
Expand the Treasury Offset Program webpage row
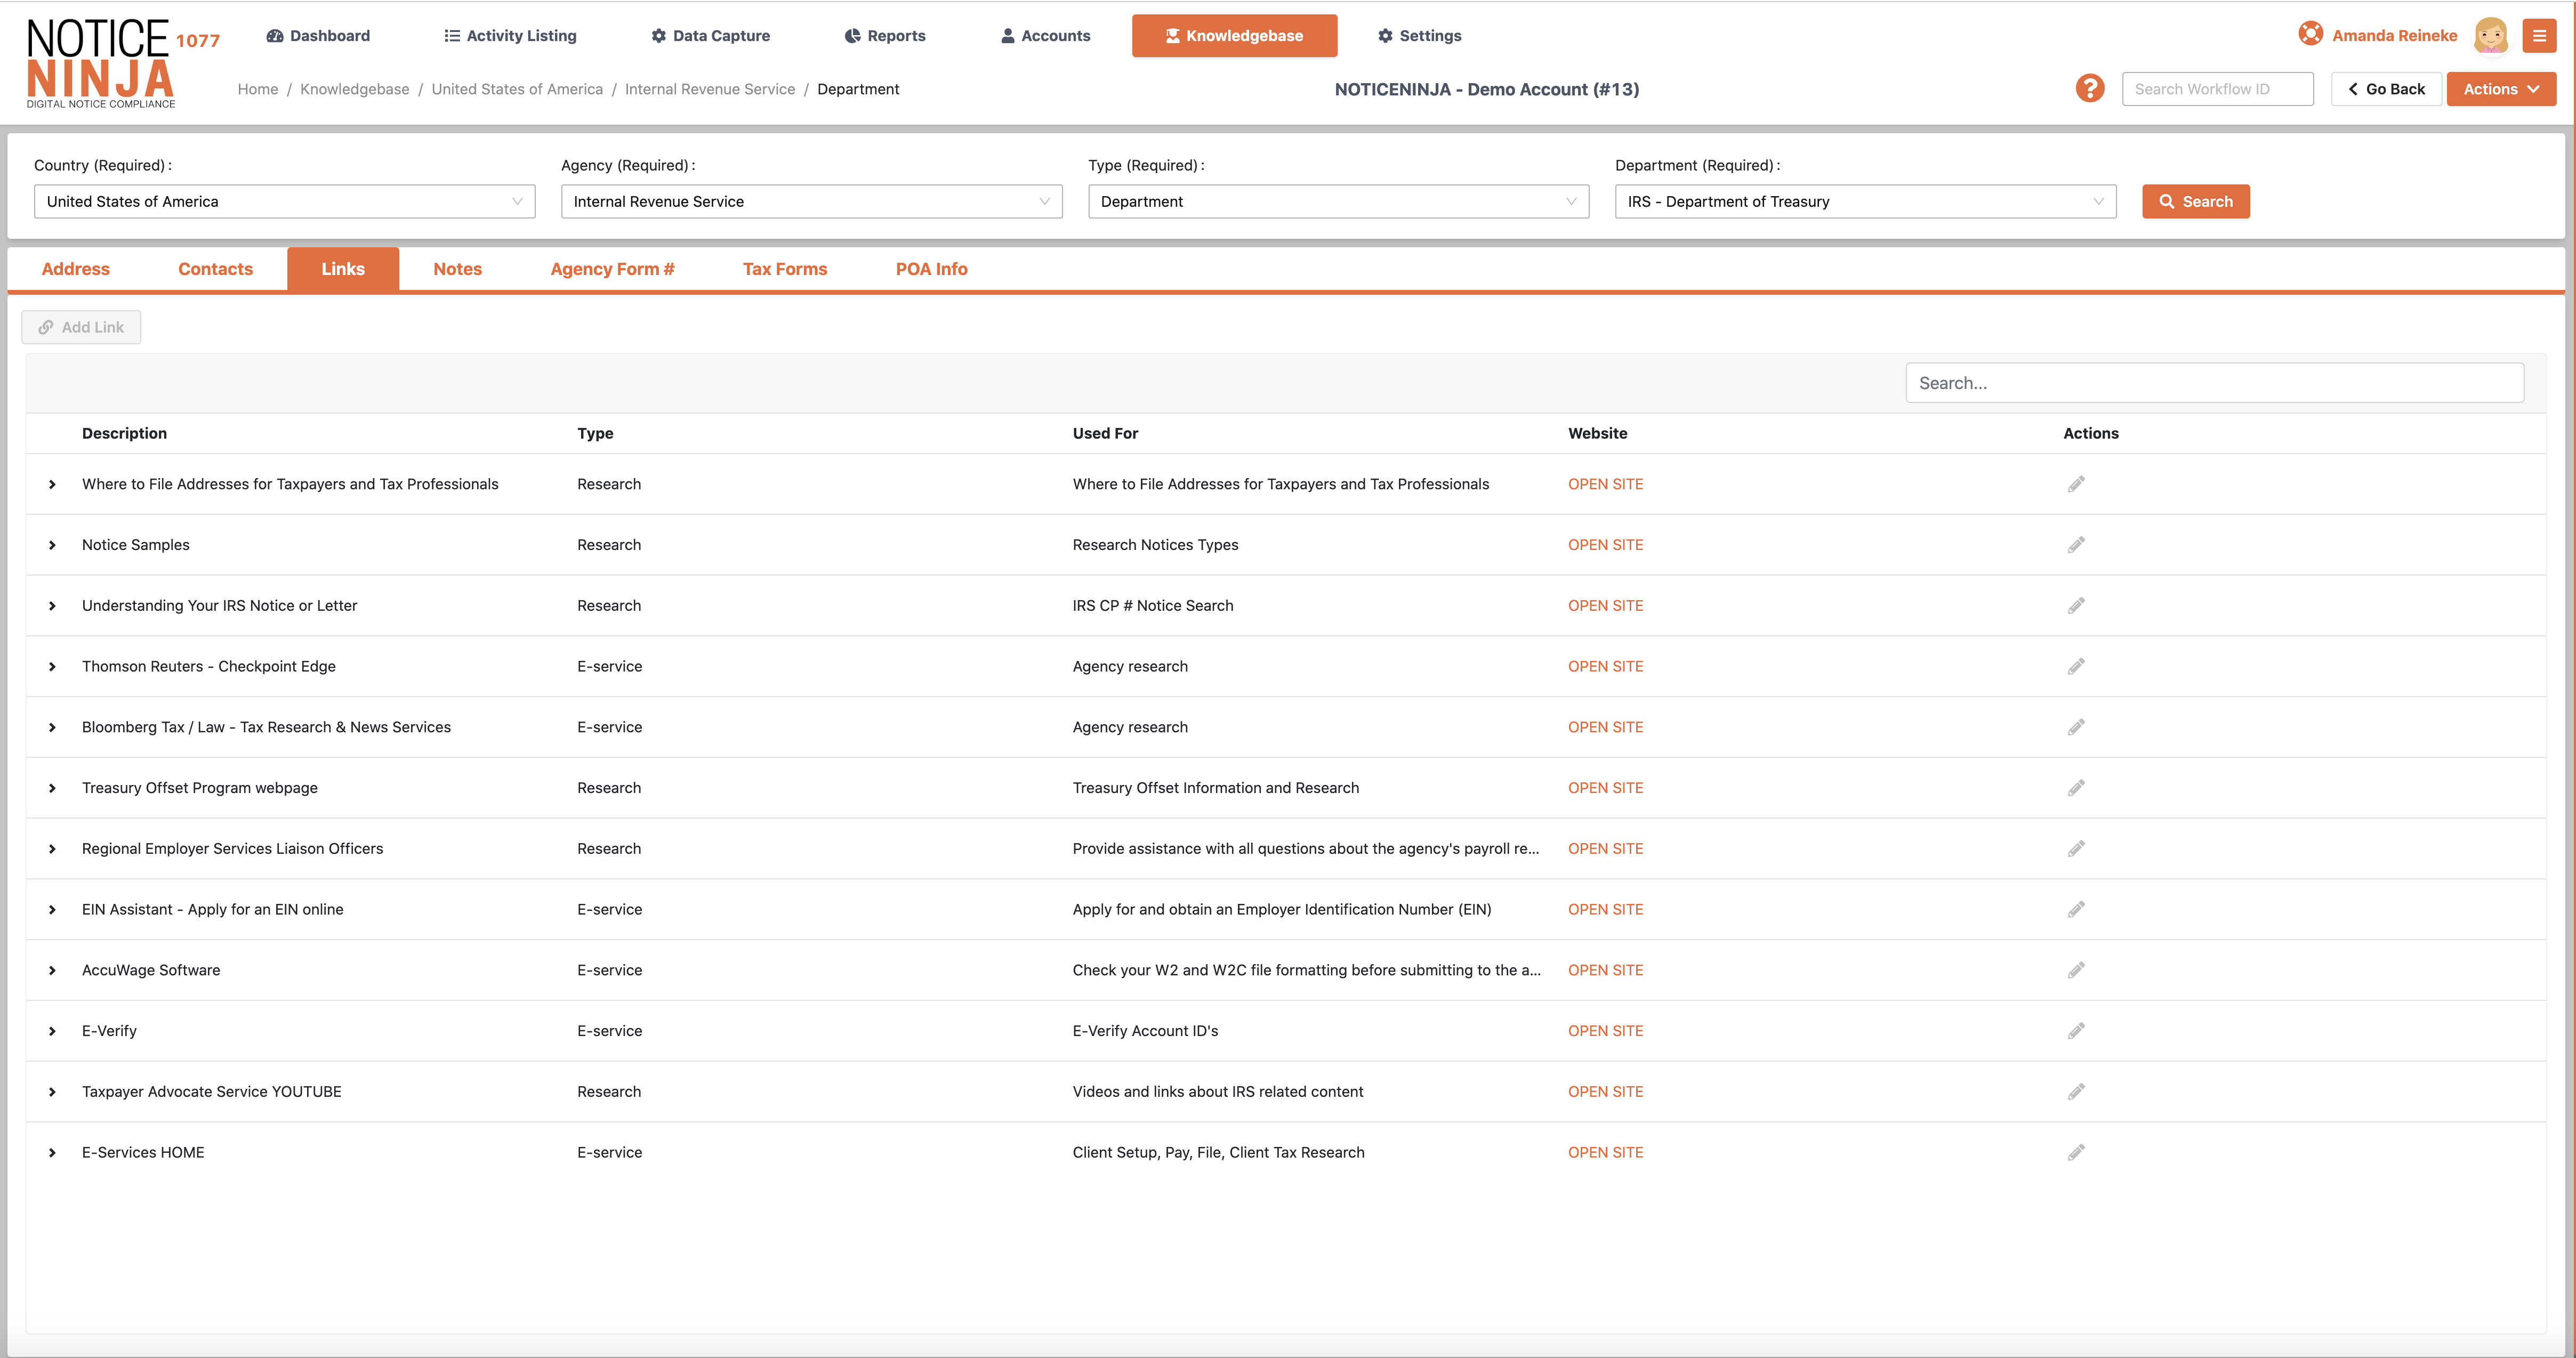(52, 788)
